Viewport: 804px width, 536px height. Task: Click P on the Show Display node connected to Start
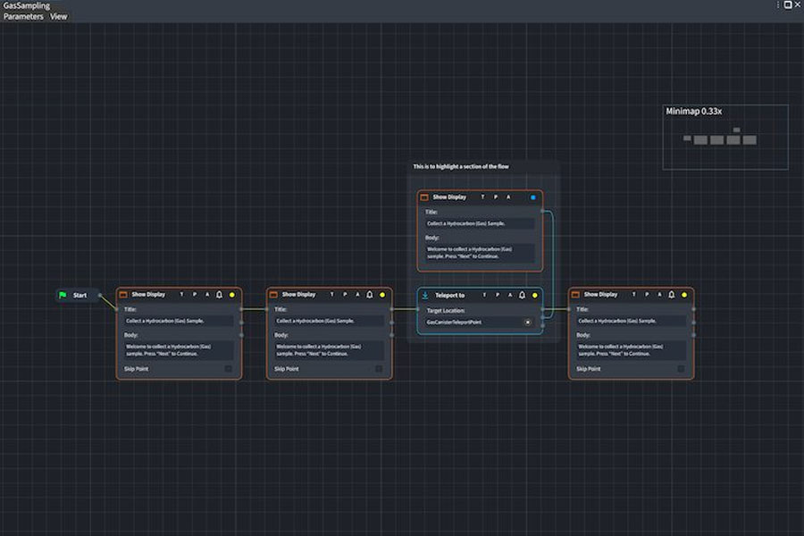(x=195, y=295)
